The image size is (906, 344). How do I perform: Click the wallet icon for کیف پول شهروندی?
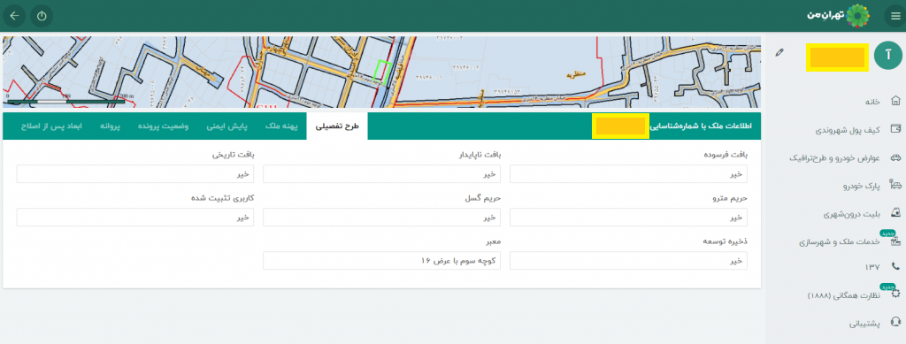(895, 129)
